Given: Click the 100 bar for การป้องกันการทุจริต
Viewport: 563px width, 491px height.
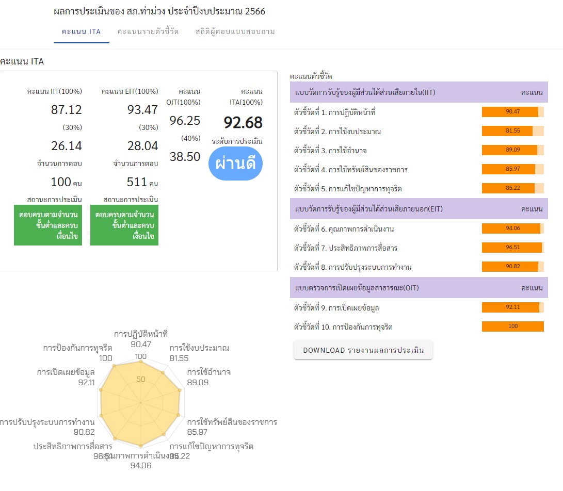Looking at the screenshot, I should point(512,326).
